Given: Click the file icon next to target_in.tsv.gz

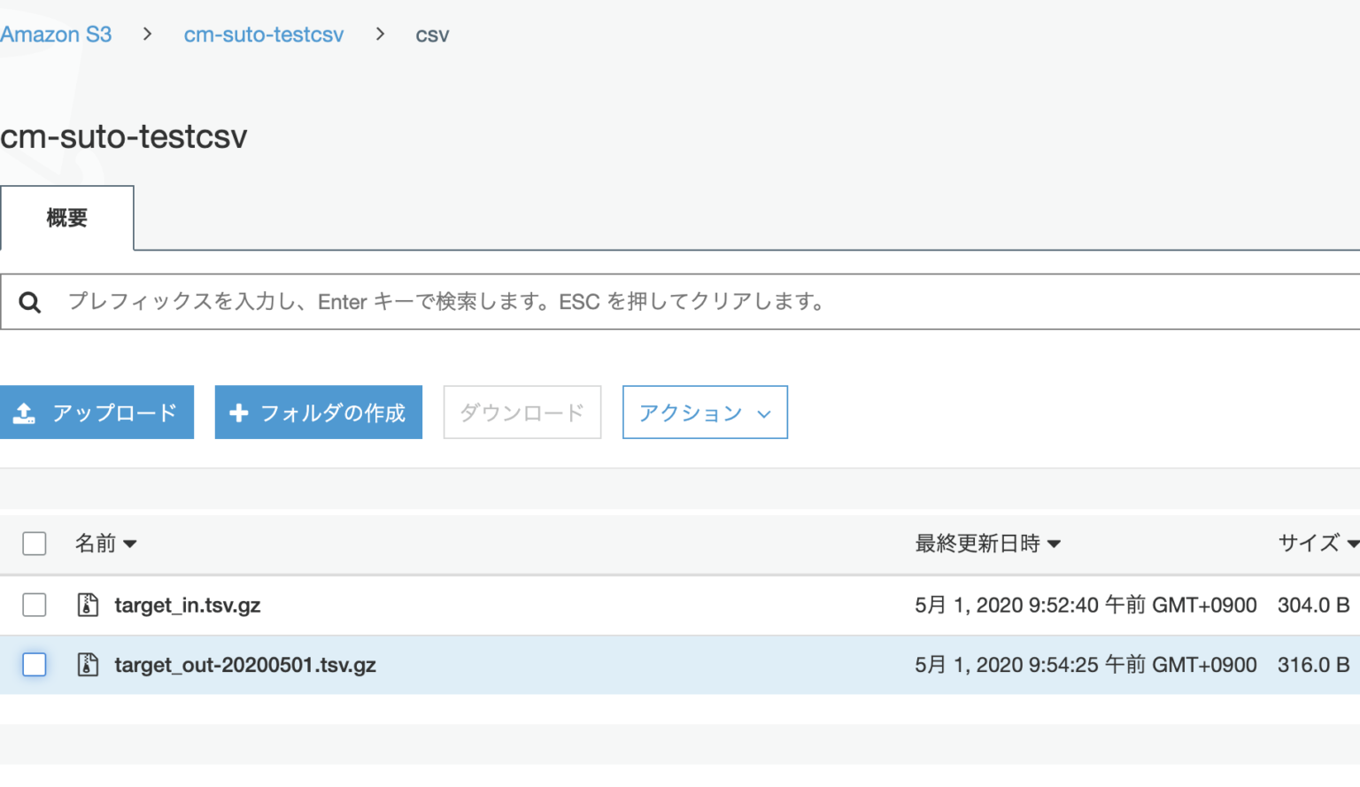Looking at the screenshot, I should point(88,605).
